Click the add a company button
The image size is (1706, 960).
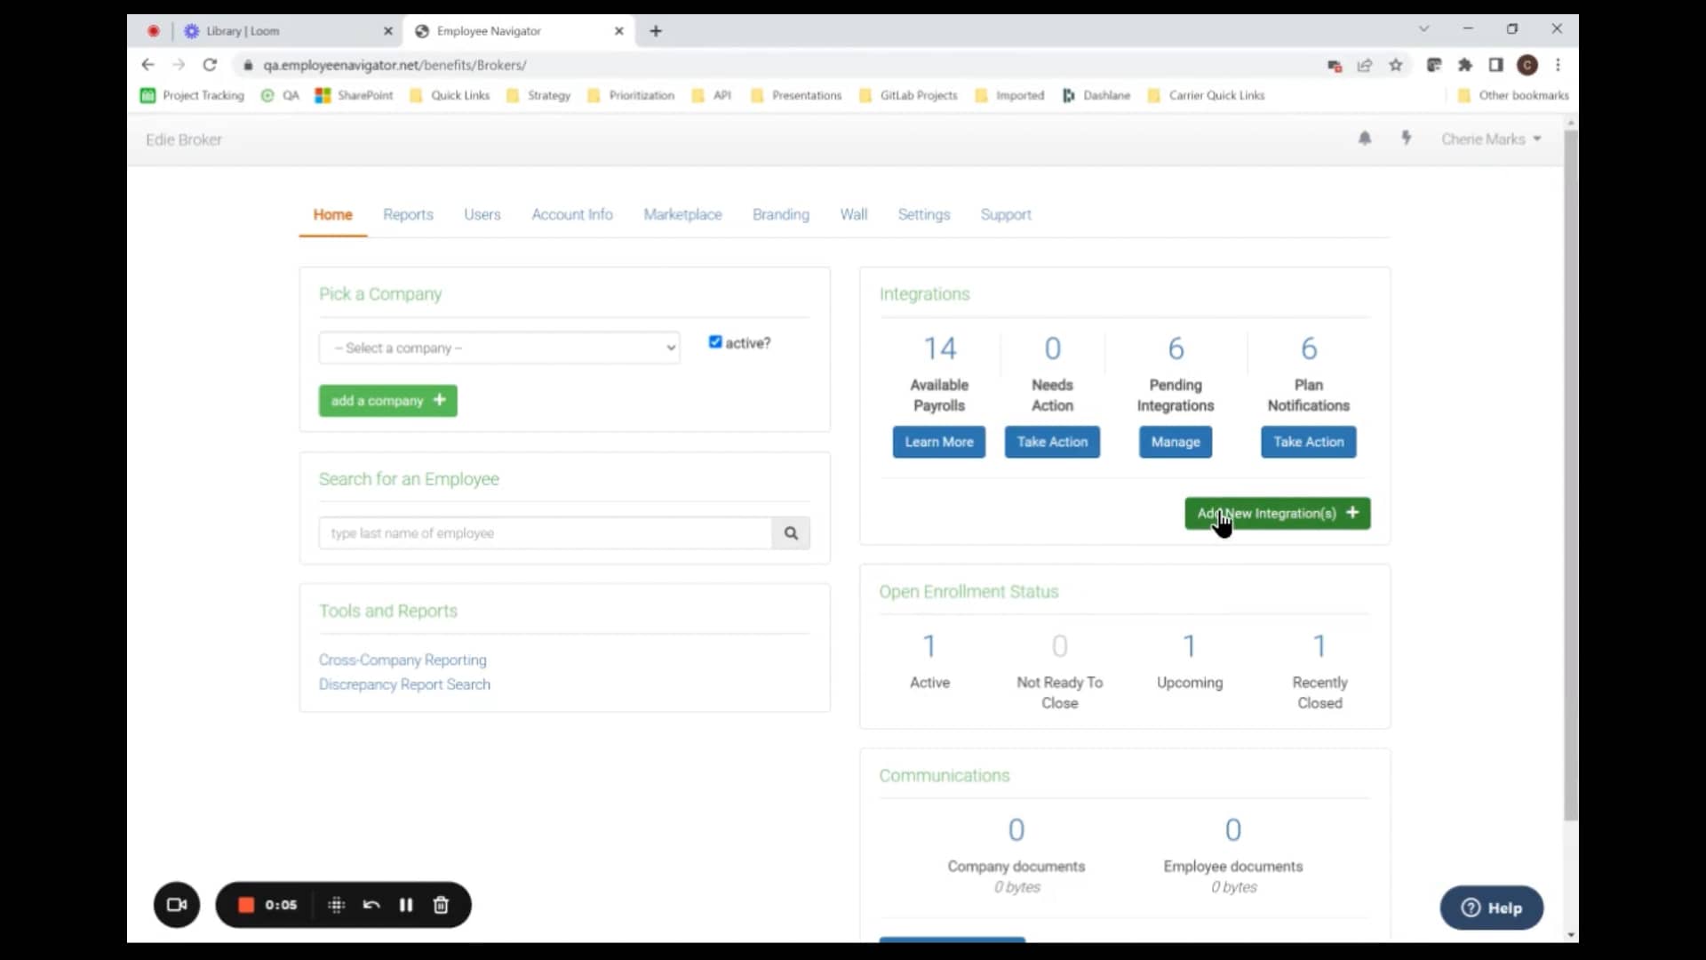(x=387, y=400)
